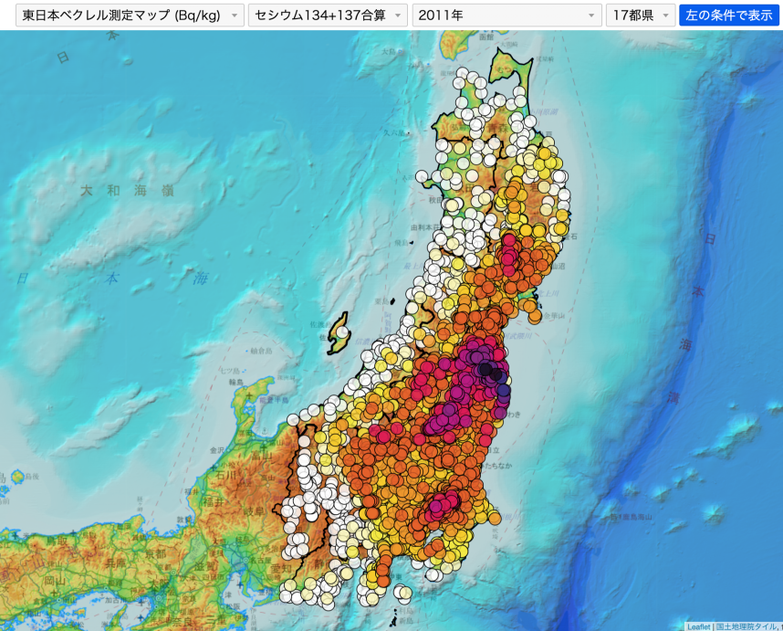Select the magenta marker cluster in northern Miyagi

pos(507,250)
